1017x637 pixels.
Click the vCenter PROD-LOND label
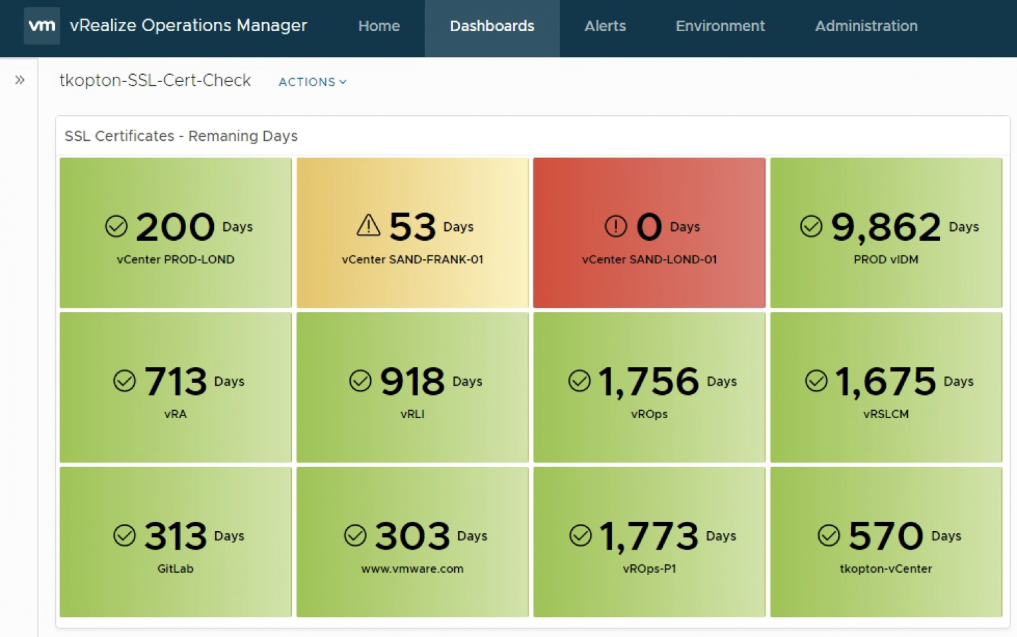pos(175,259)
